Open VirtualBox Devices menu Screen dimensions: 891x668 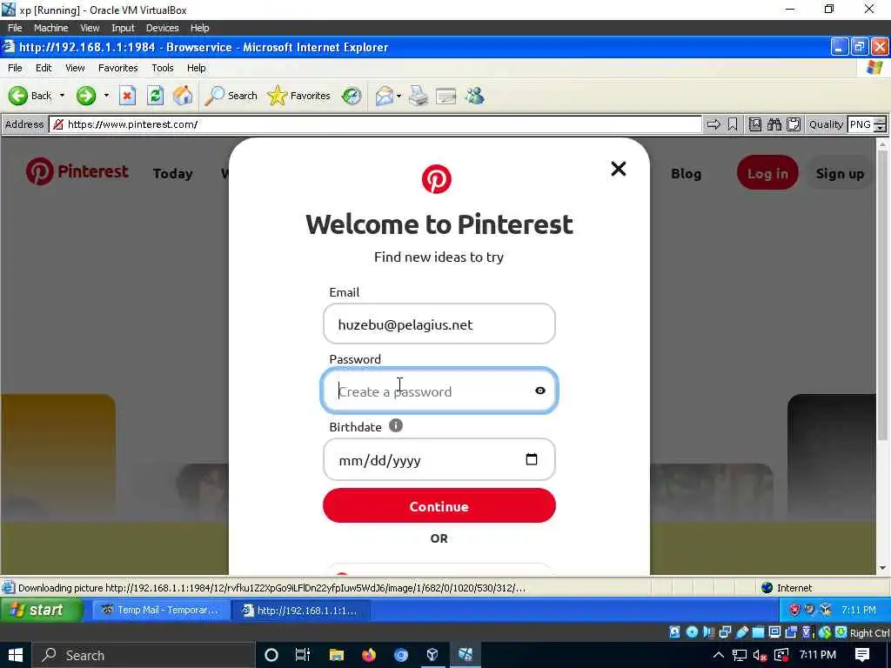162,28
